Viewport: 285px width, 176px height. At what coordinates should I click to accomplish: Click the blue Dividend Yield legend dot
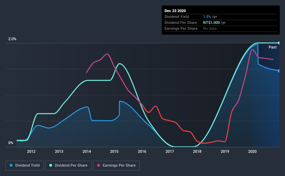pyautogui.click(x=11, y=165)
